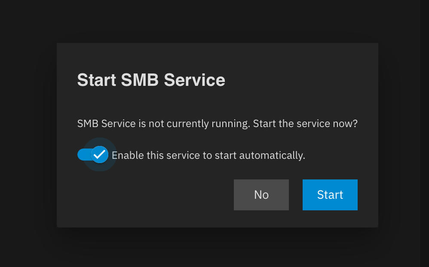Click the 'Enable this service to start automatically' label
This screenshot has width=429, height=267.
pos(208,155)
